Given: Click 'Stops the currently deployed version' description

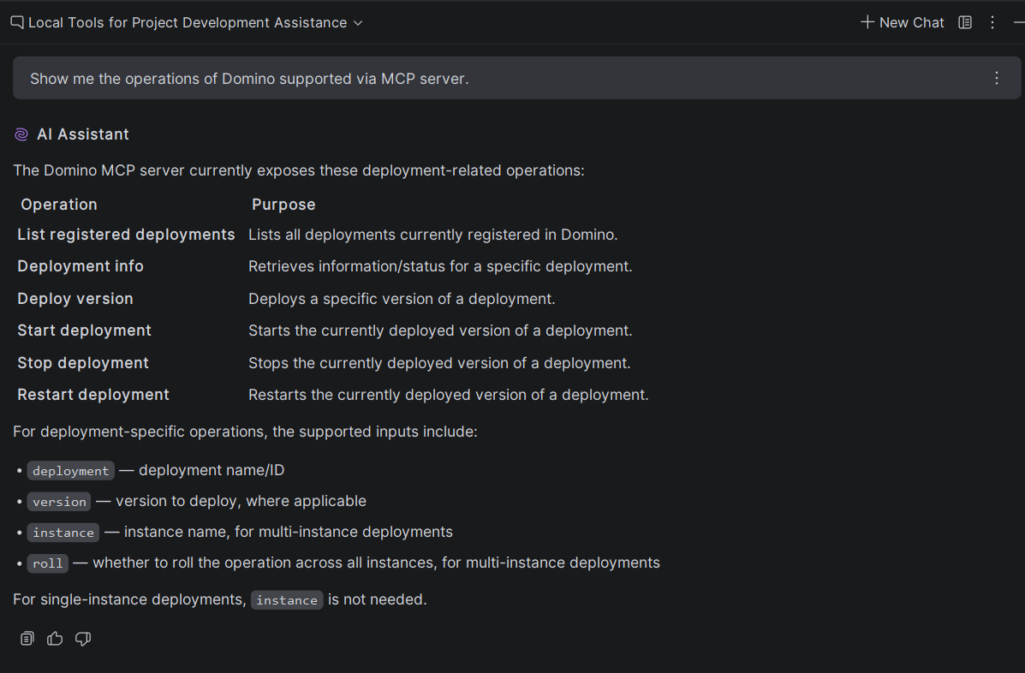Looking at the screenshot, I should coord(439,363).
